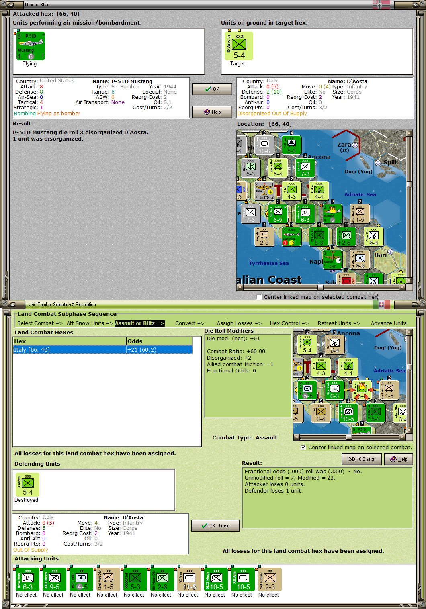
Task: Choose the M7 (105) 4-5 artillery unit
Action: [x=82, y=579]
